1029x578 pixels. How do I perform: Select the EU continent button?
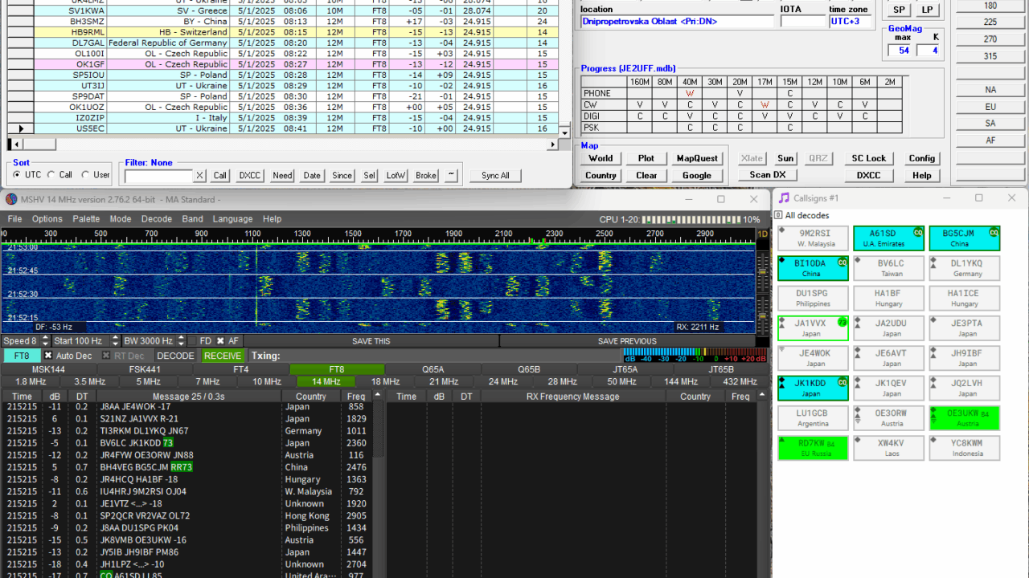point(990,107)
